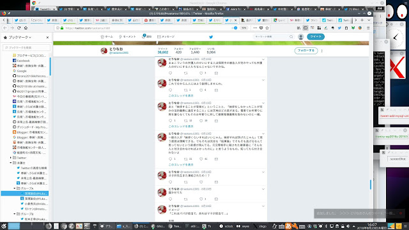Open account avatar menu in header
Viewport: 409px width, 230px height.
point(300,37)
